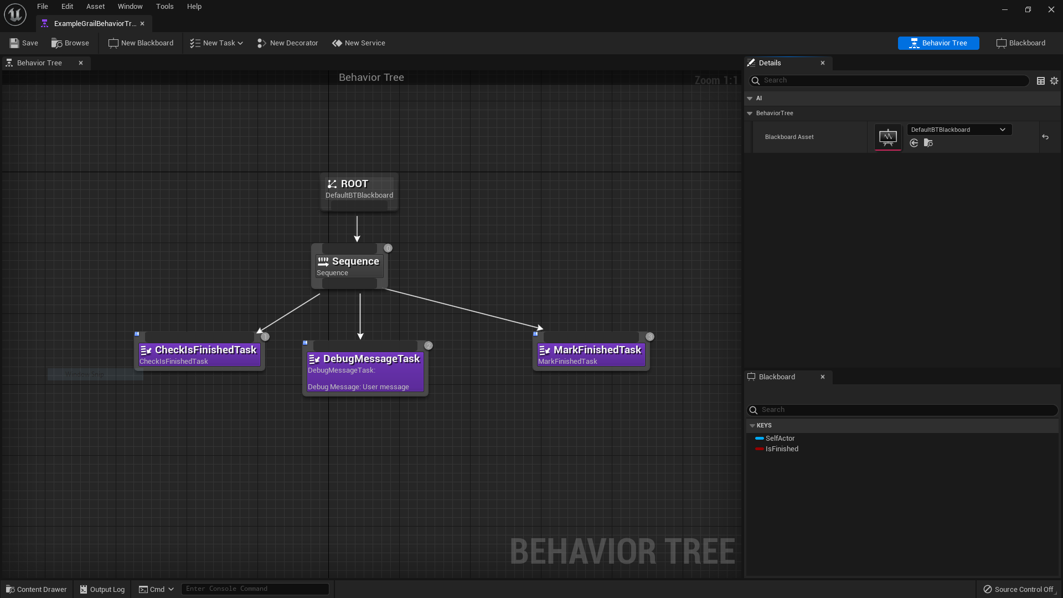Click execution index badge on CheckIsFinishedTask
Image resolution: width=1063 pixels, height=598 pixels.
265,337
